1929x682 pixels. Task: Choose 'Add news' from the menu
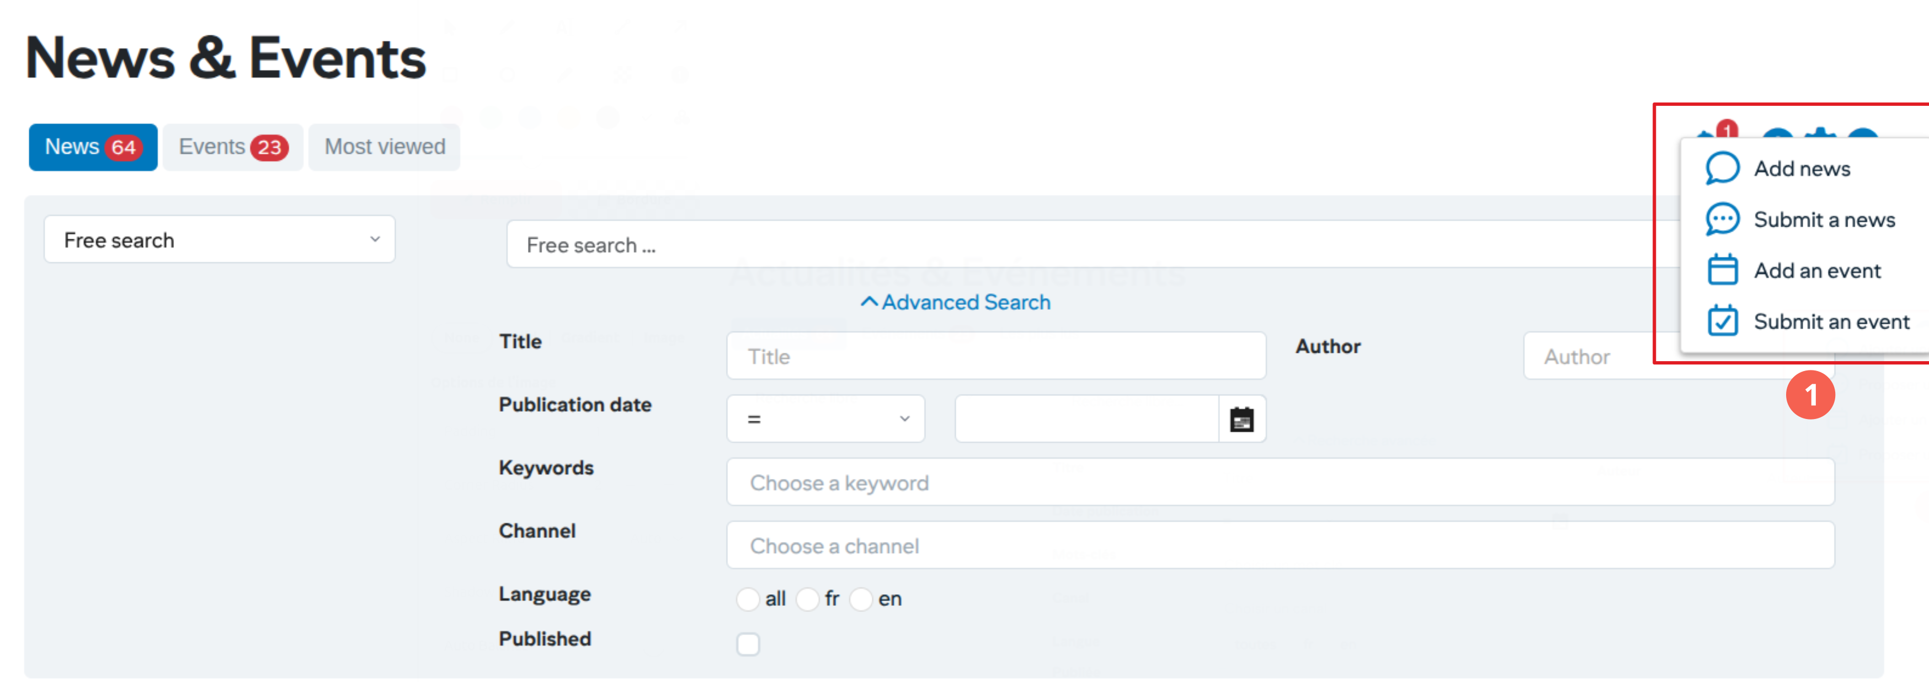click(1802, 169)
